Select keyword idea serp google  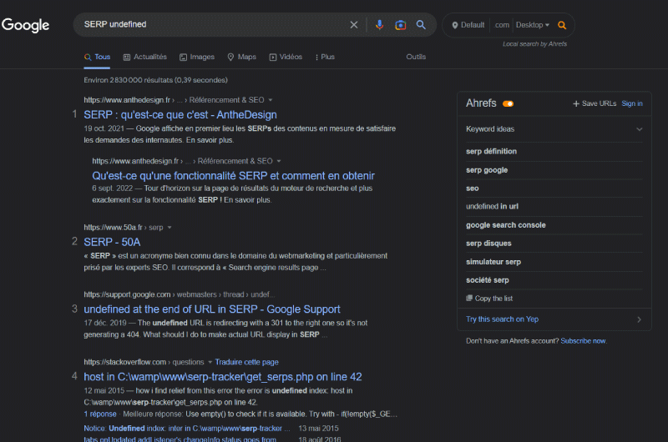487,170
